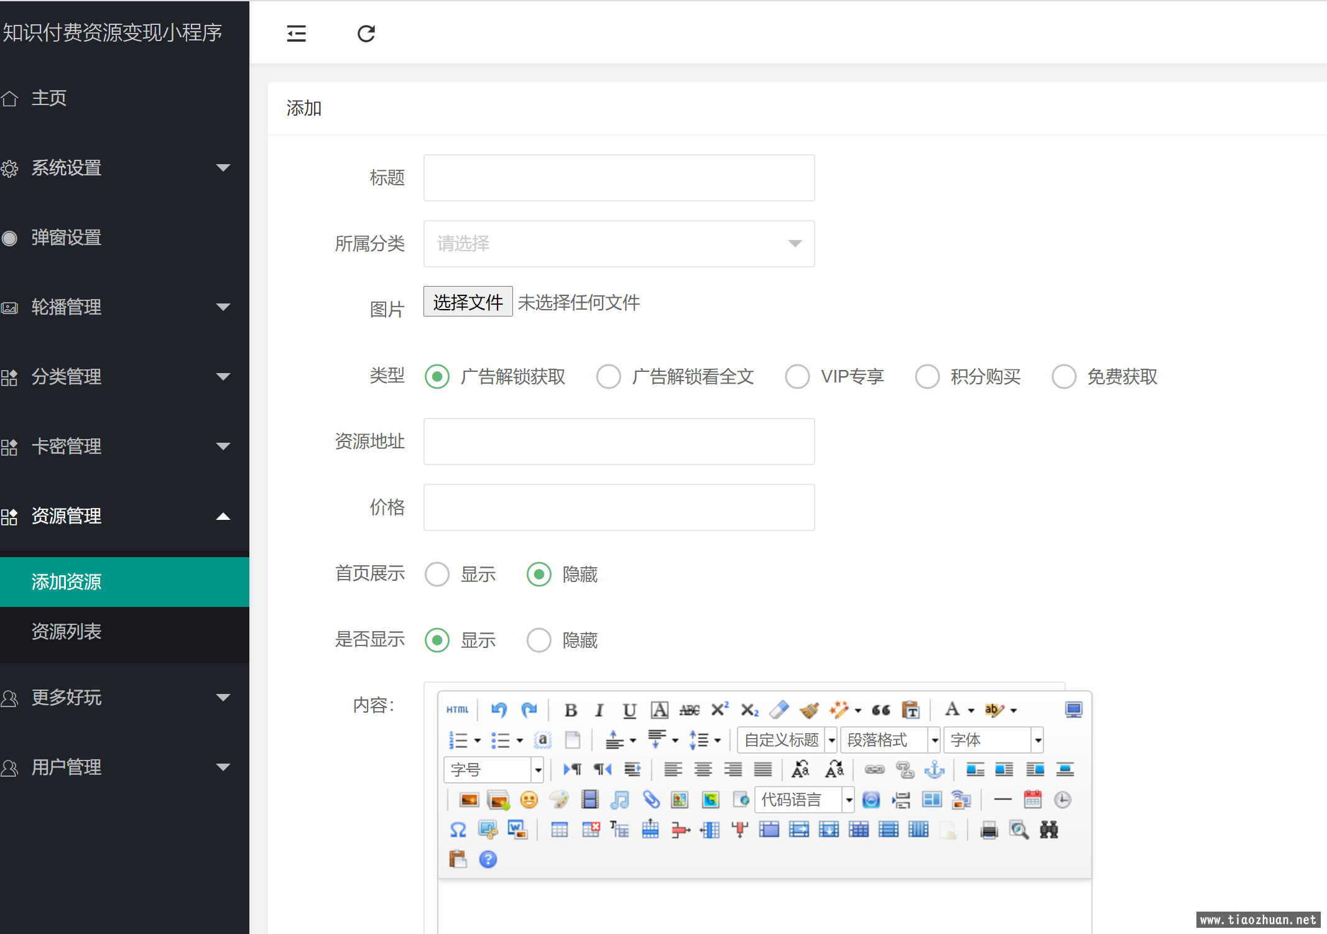Select 广告解锁获取 type radio

tap(437, 377)
